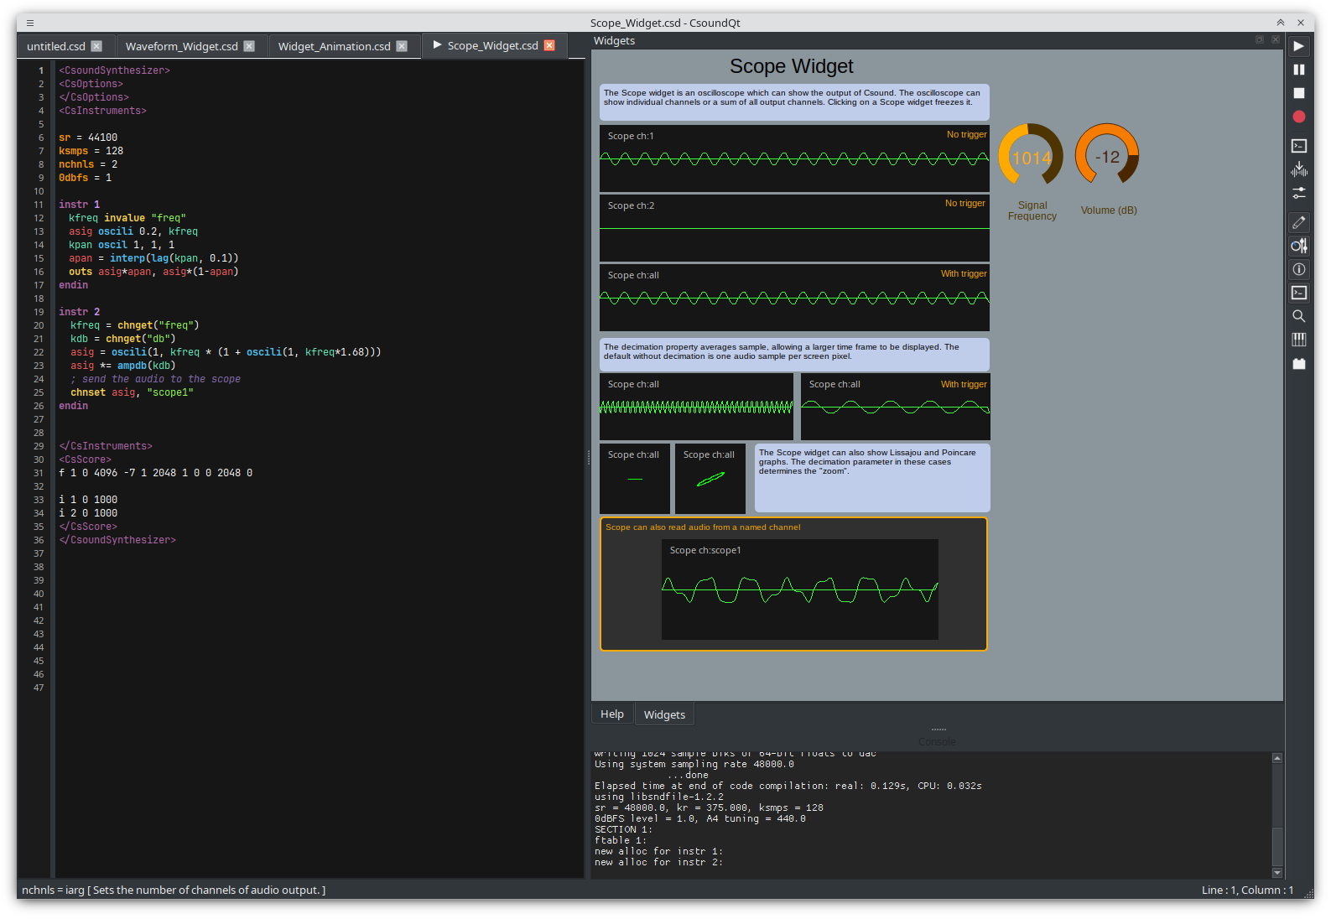The height and width of the screenshot is (919, 1331).
Task: Click the Signal Frequency knob
Action: (x=1031, y=155)
